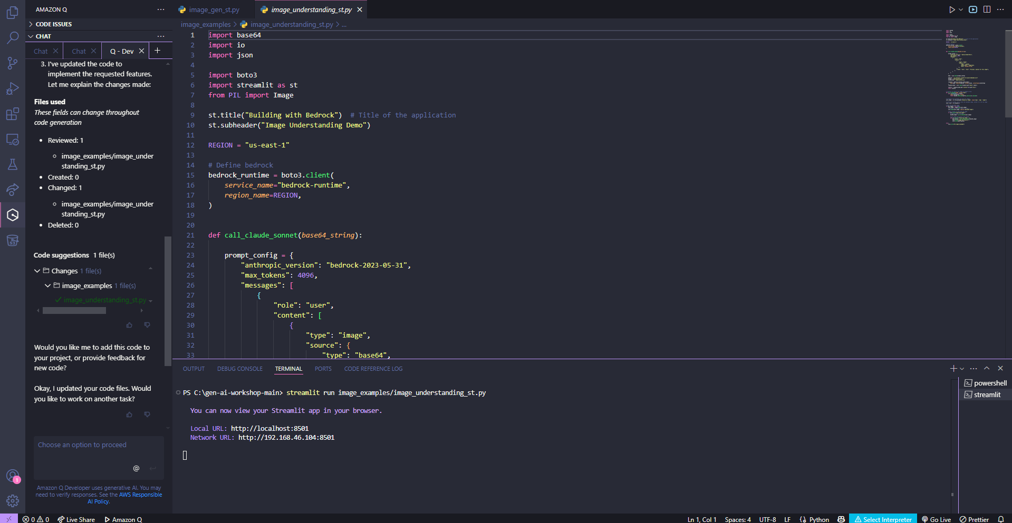This screenshot has height=523, width=1012.
Task: Open Run and Debug view
Action: 13,88
